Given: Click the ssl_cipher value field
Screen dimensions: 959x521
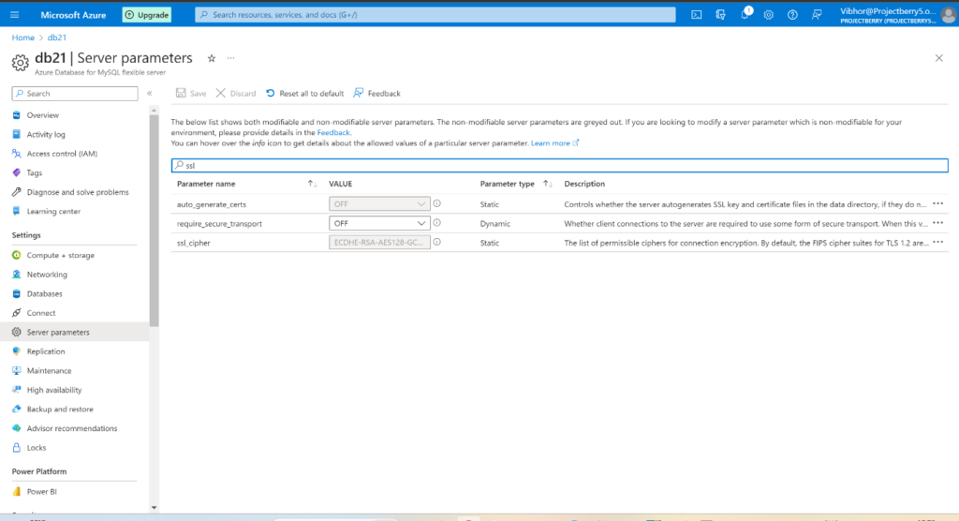Looking at the screenshot, I should click(x=379, y=243).
